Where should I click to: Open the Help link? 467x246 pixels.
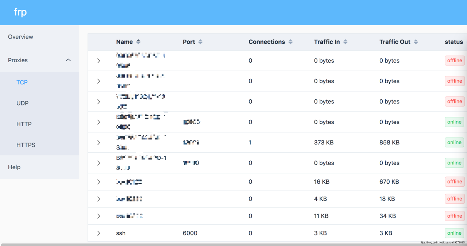click(x=14, y=167)
